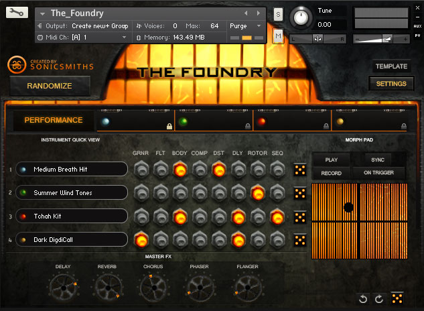Toggle lock icon on blue layer tab
The height and width of the screenshot is (311, 424).
pyautogui.click(x=169, y=126)
